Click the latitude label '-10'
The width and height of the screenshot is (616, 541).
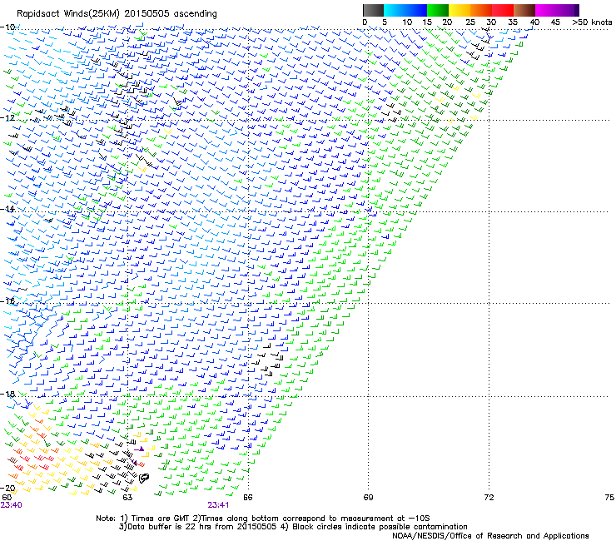coord(7,27)
